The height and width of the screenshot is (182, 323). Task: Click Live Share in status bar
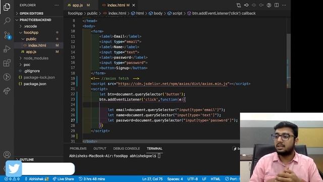[63, 179]
